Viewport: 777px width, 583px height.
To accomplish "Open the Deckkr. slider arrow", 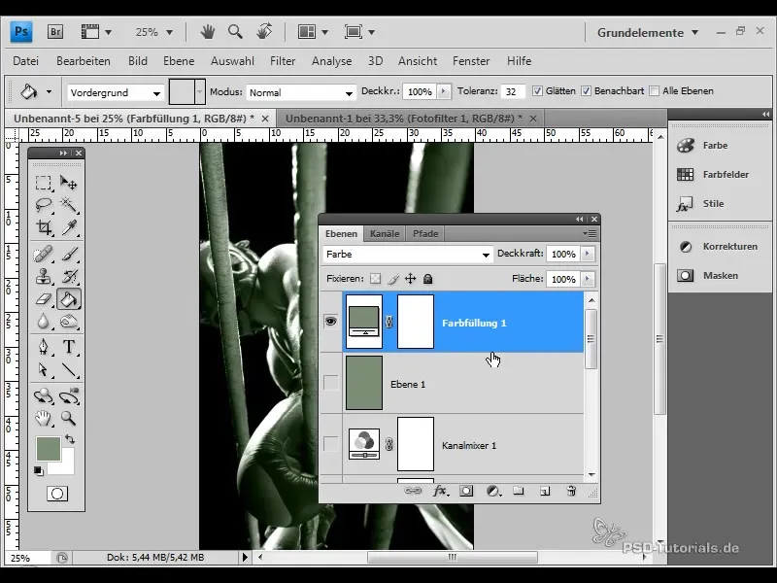I will [x=444, y=91].
